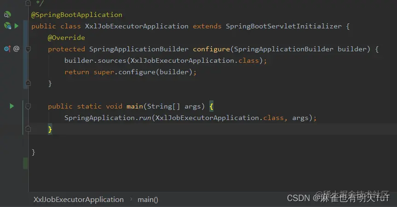This screenshot has height=207, width=397.
Task: Click fold end marker of main method
Action: (x=28, y=129)
